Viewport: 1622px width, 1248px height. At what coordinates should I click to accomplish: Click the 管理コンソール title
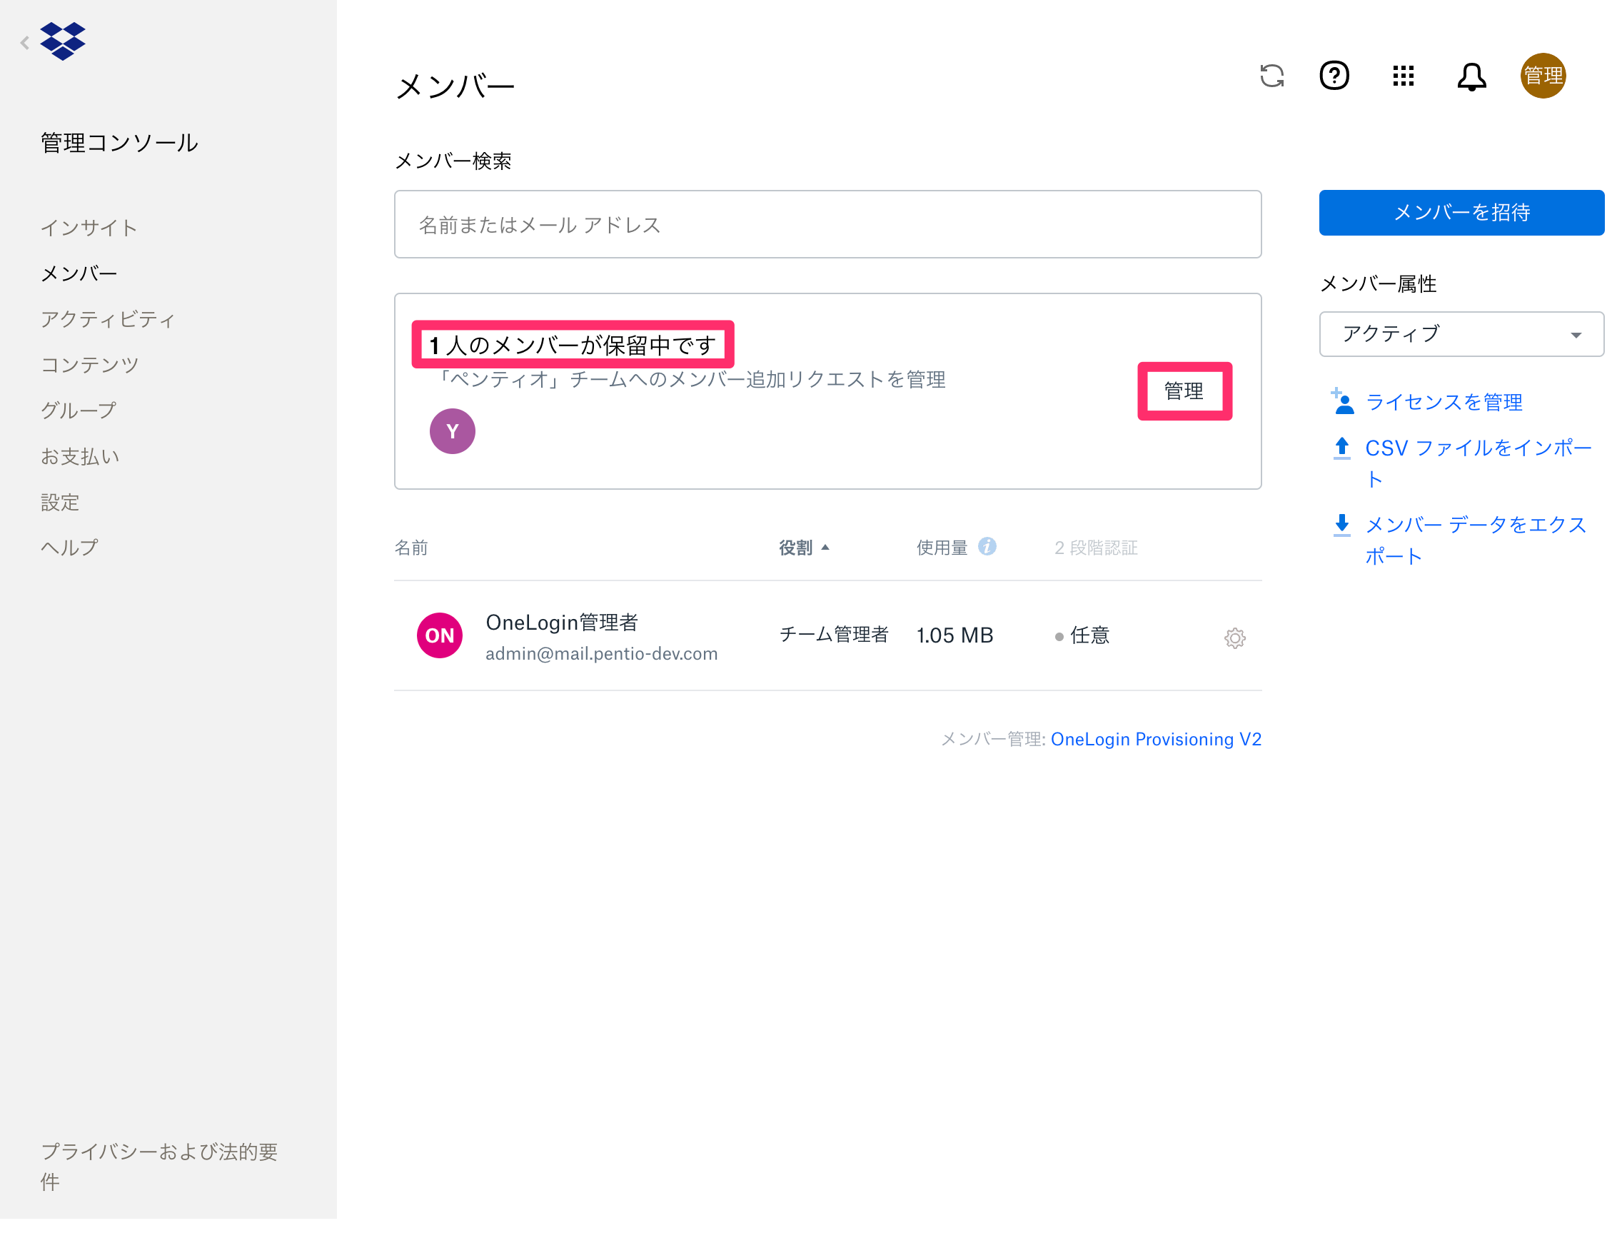(119, 143)
